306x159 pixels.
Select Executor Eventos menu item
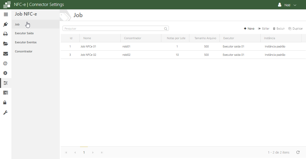(x=26, y=42)
